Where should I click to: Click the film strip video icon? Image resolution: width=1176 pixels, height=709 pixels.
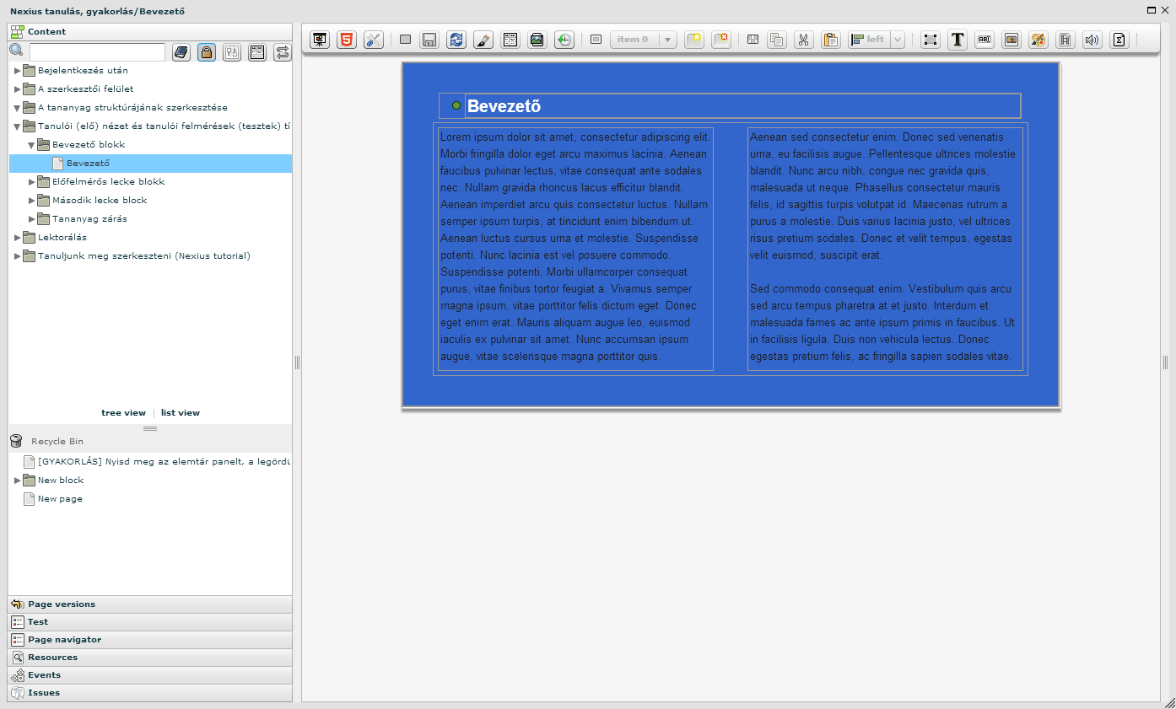click(x=1065, y=40)
